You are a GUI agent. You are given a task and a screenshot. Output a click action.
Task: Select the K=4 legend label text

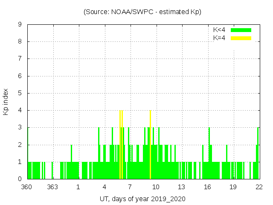point(219,38)
